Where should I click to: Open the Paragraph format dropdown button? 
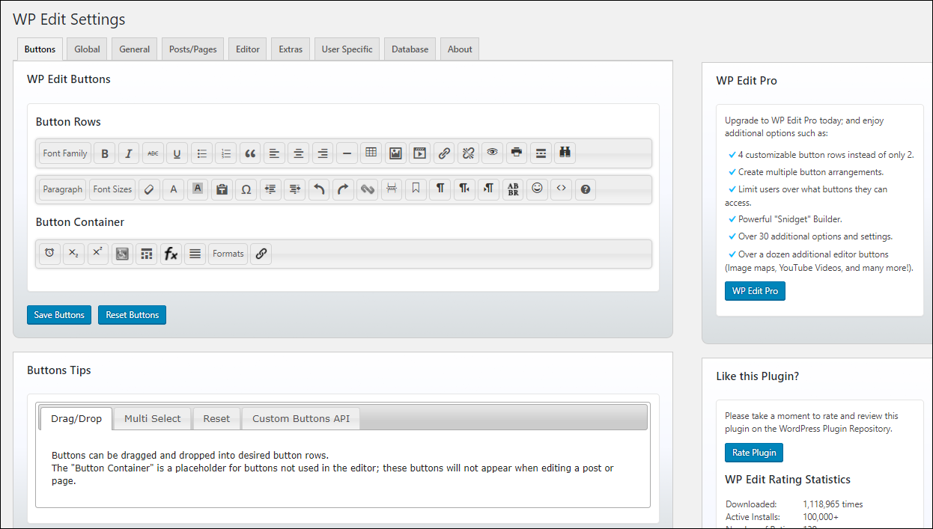(x=63, y=189)
